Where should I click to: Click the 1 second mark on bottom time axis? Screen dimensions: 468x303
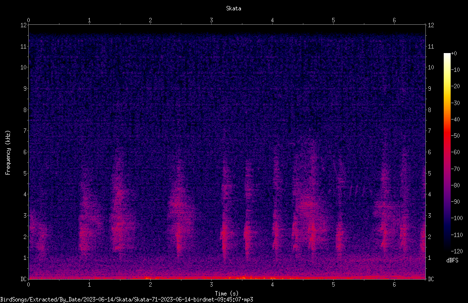point(89,285)
